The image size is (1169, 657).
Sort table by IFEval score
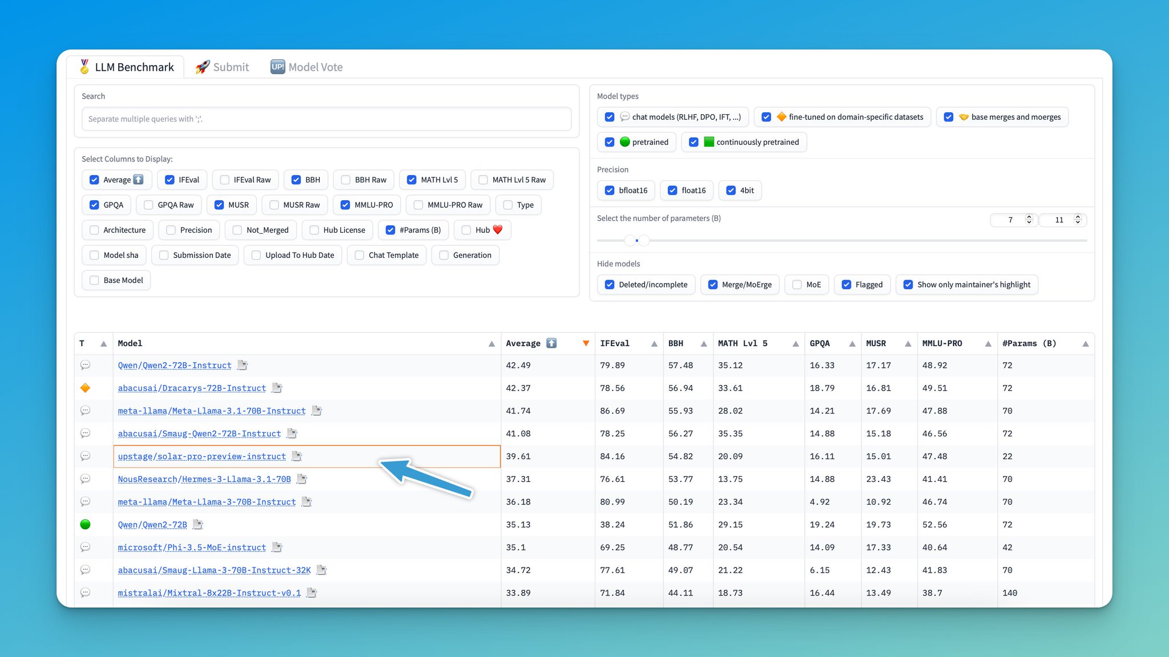654,344
